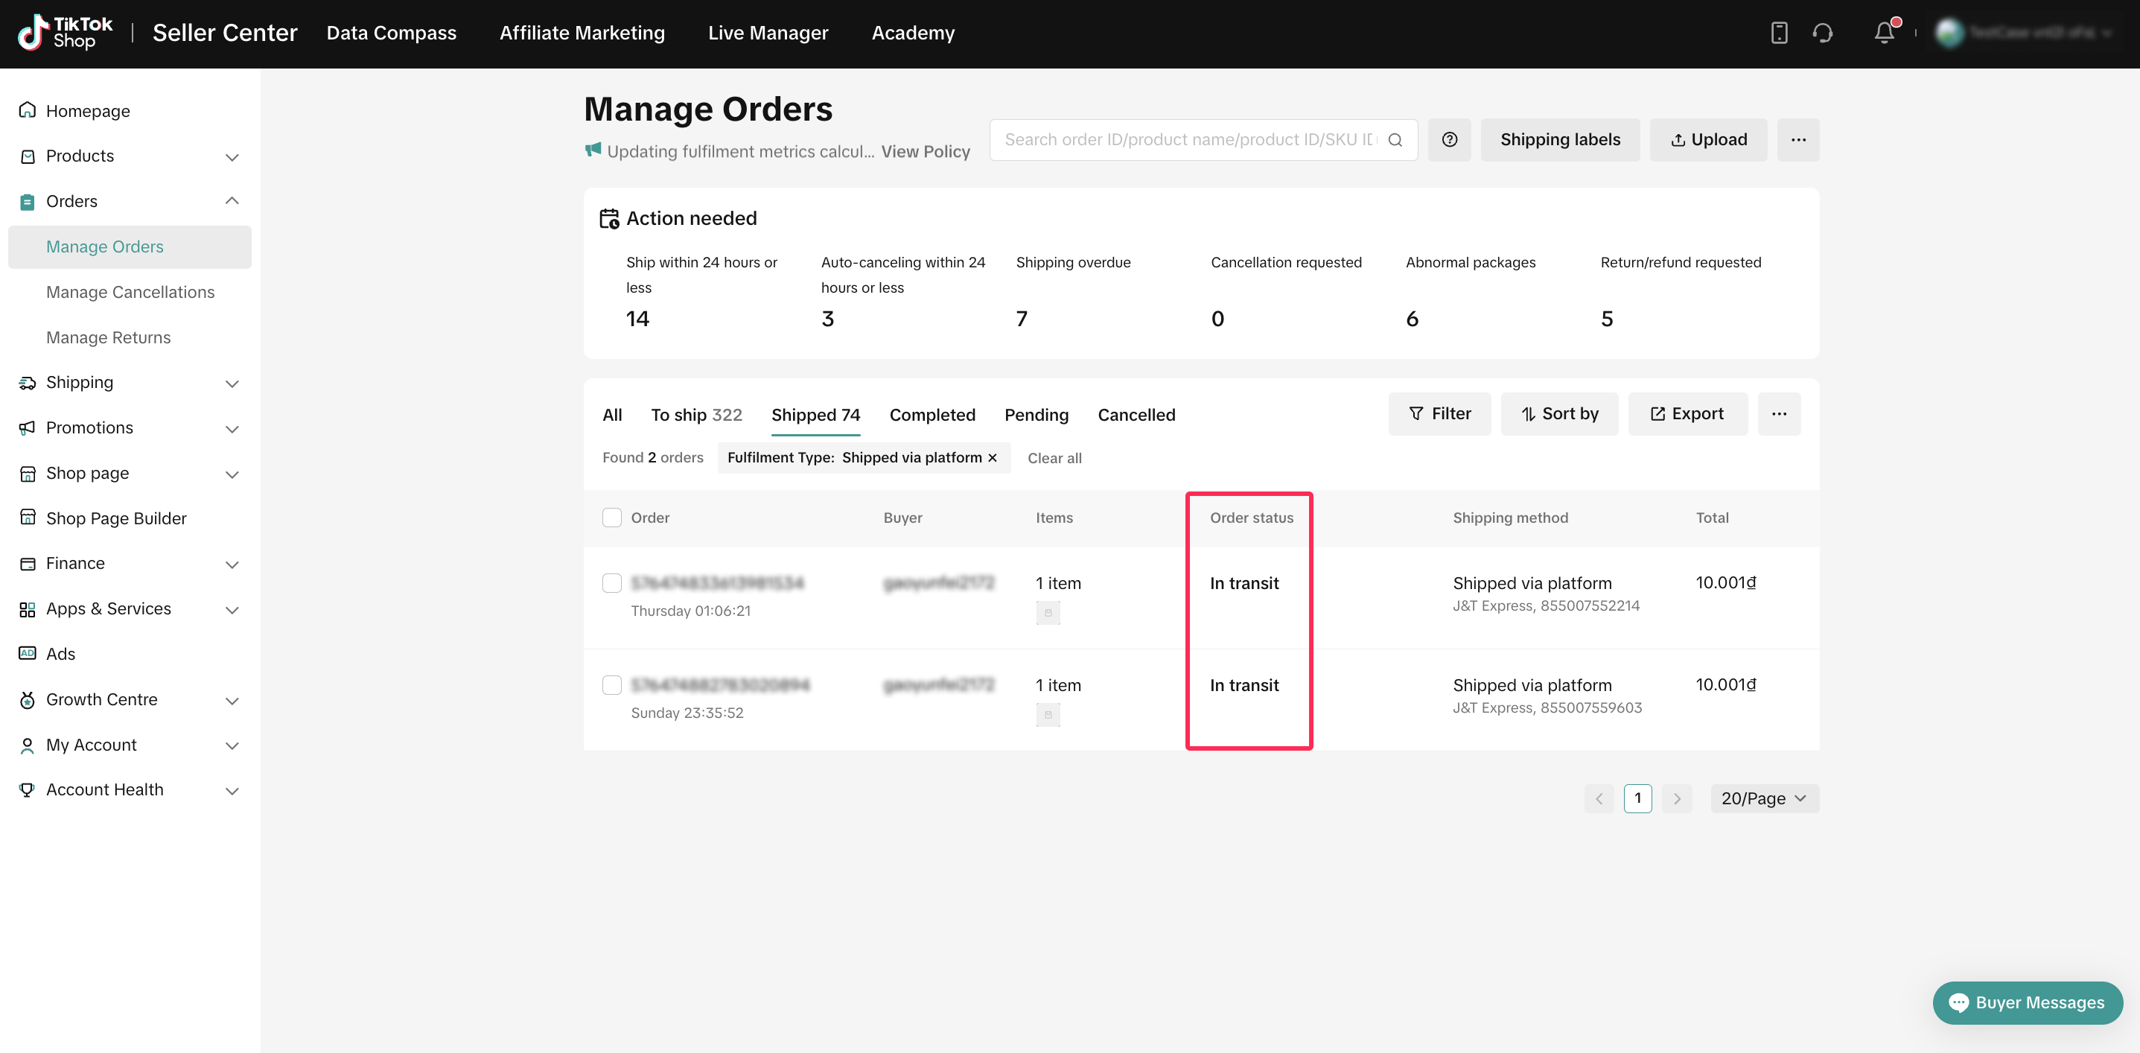Open the Data Compass menu
Screen dimensions: 2140x1053
tap(391, 34)
